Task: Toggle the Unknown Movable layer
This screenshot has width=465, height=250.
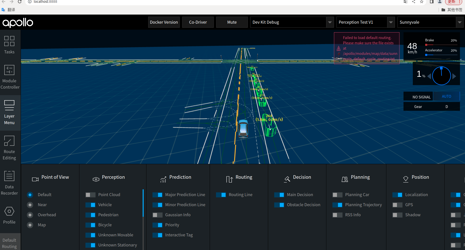Action: tap(90, 235)
